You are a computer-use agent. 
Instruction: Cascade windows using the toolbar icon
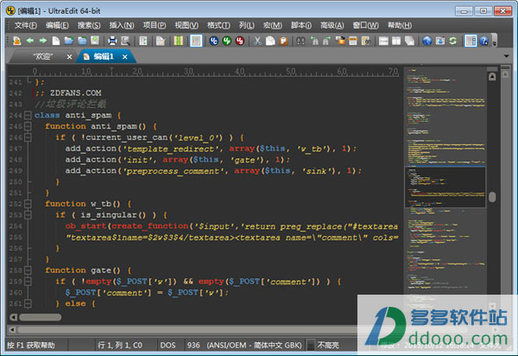coord(409,41)
